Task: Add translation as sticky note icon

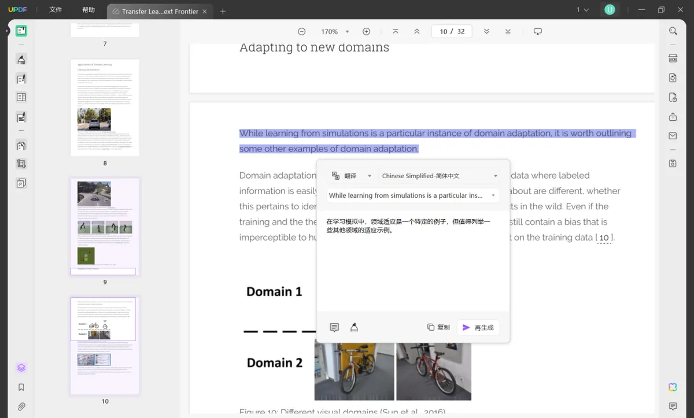Action: [334, 327]
